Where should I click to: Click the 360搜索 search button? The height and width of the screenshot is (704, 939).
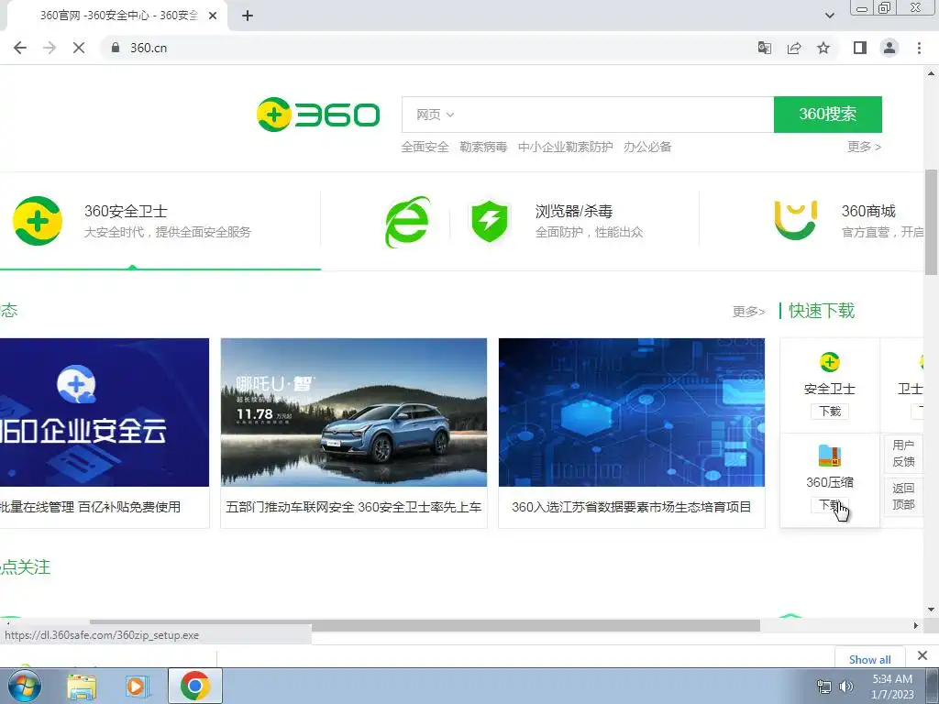point(828,115)
